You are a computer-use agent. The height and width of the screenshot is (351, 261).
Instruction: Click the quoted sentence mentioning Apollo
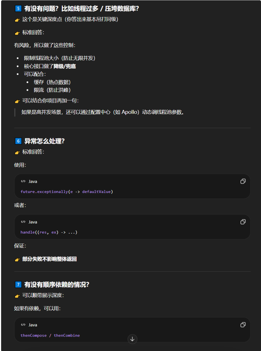pos(103,112)
